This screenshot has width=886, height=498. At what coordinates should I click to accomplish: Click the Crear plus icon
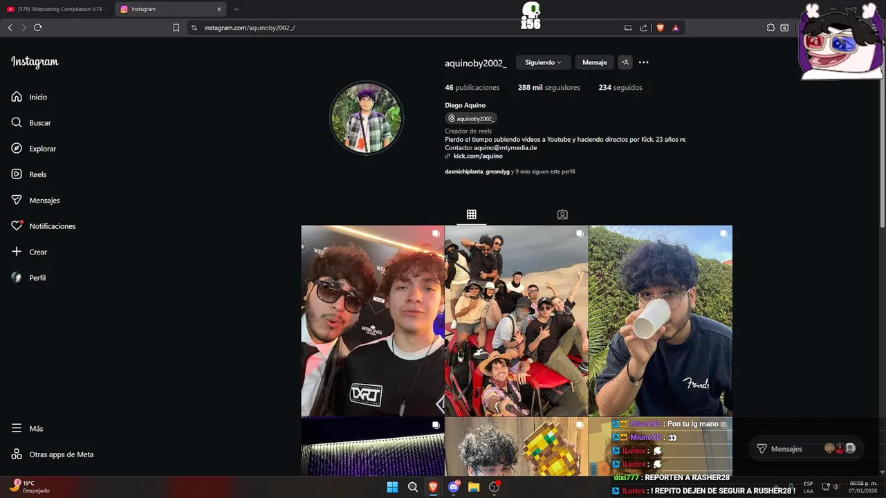(x=17, y=252)
